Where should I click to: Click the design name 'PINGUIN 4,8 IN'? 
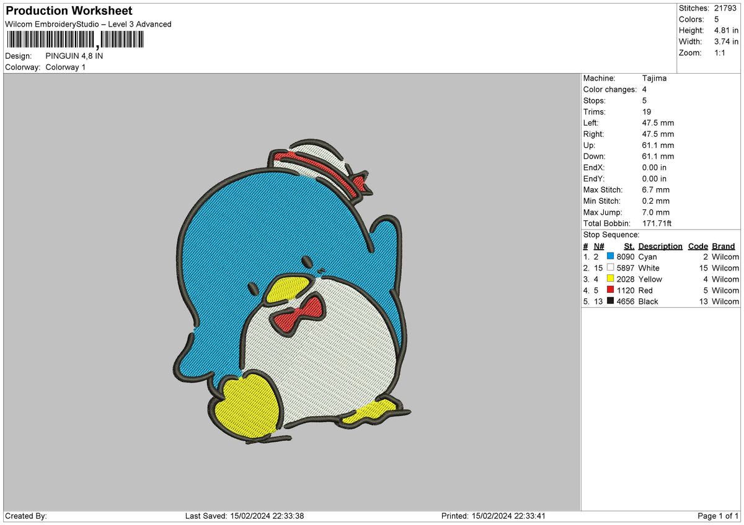point(74,56)
